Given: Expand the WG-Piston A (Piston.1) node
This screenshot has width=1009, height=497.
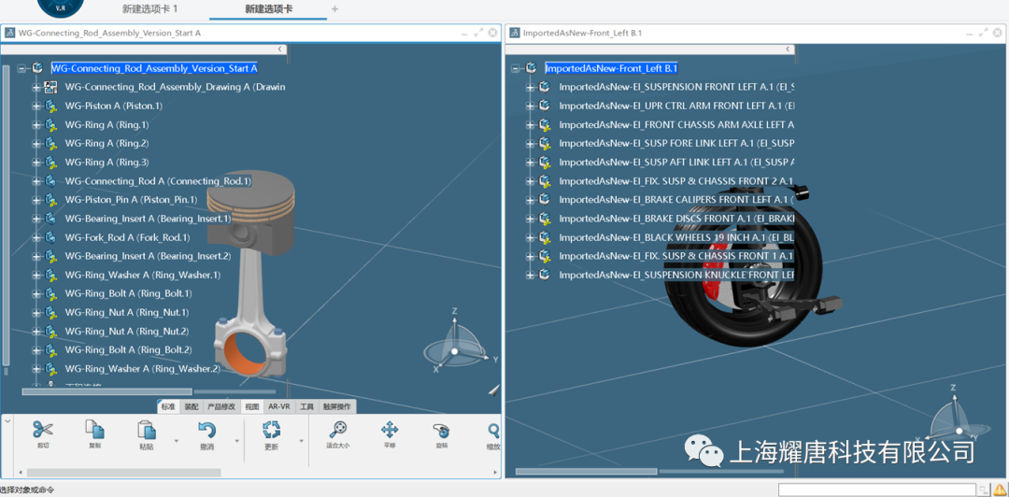Looking at the screenshot, I should click(36, 106).
